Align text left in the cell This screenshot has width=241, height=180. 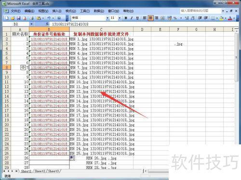pos(145,18)
